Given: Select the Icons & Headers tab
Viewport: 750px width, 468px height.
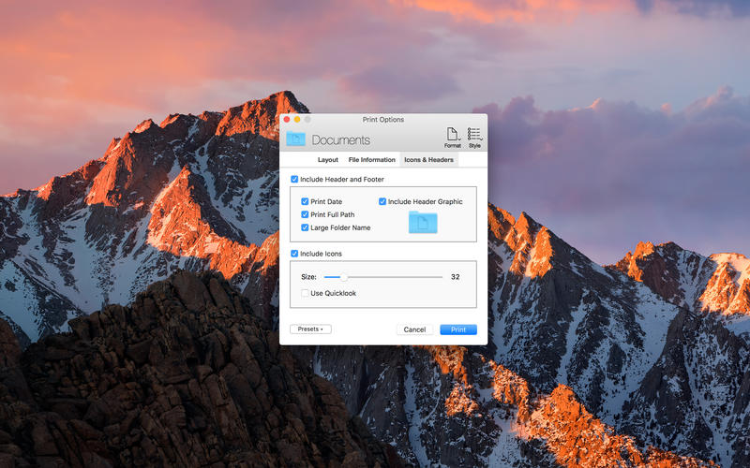Looking at the screenshot, I should pyautogui.click(x=428, y=159).
